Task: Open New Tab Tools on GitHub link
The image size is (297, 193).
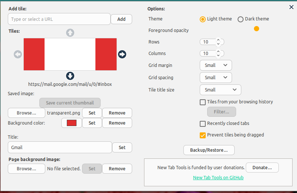Action: pyautogui.click(x=218, y=178)
